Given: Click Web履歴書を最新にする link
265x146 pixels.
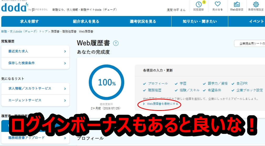Looking at the screenshot, I should [x=162, y=104].
